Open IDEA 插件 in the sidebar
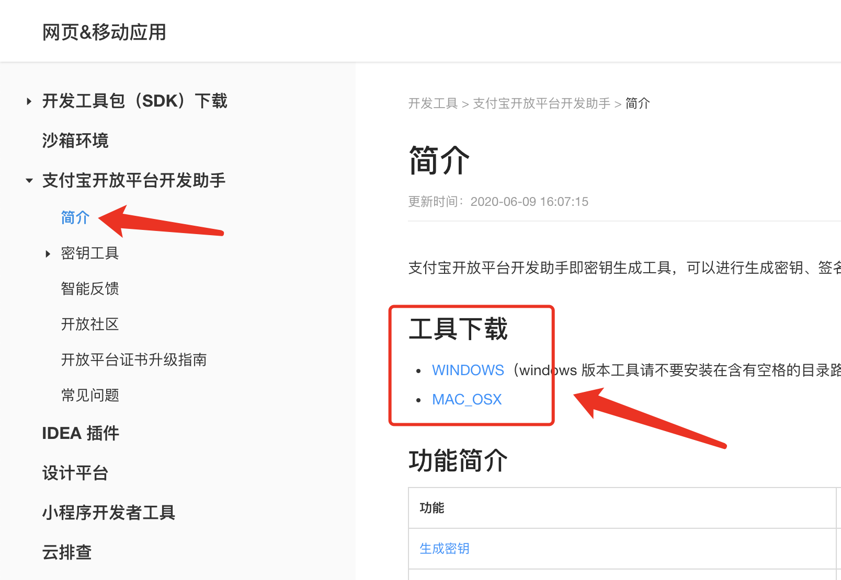This screenshot has height=580, width=841. coord(81,433)
